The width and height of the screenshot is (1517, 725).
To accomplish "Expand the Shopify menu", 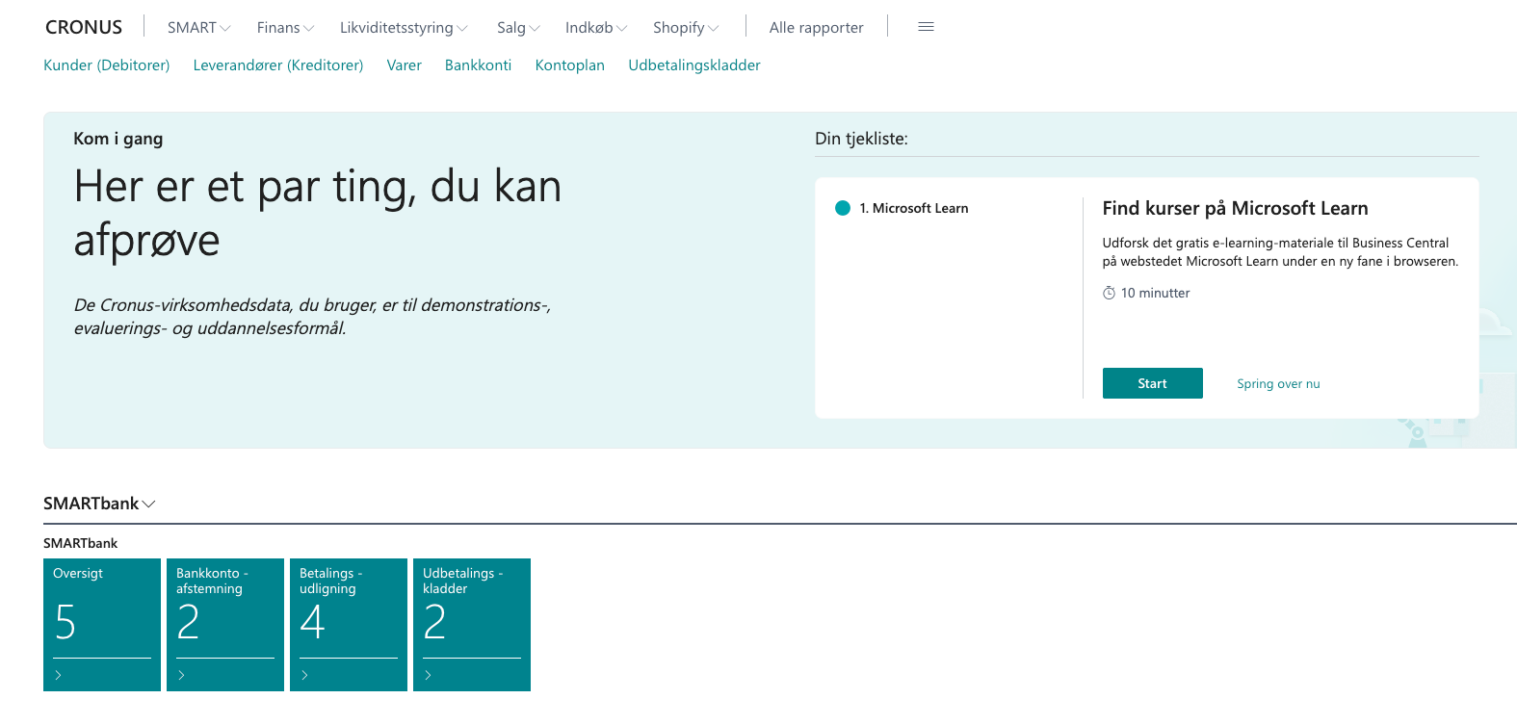I will pos(686,28).
